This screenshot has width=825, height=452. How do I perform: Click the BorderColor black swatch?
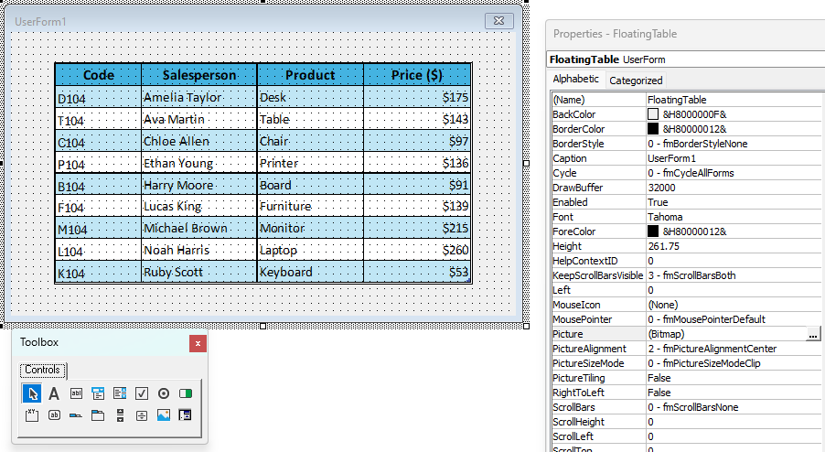point(653,129)
